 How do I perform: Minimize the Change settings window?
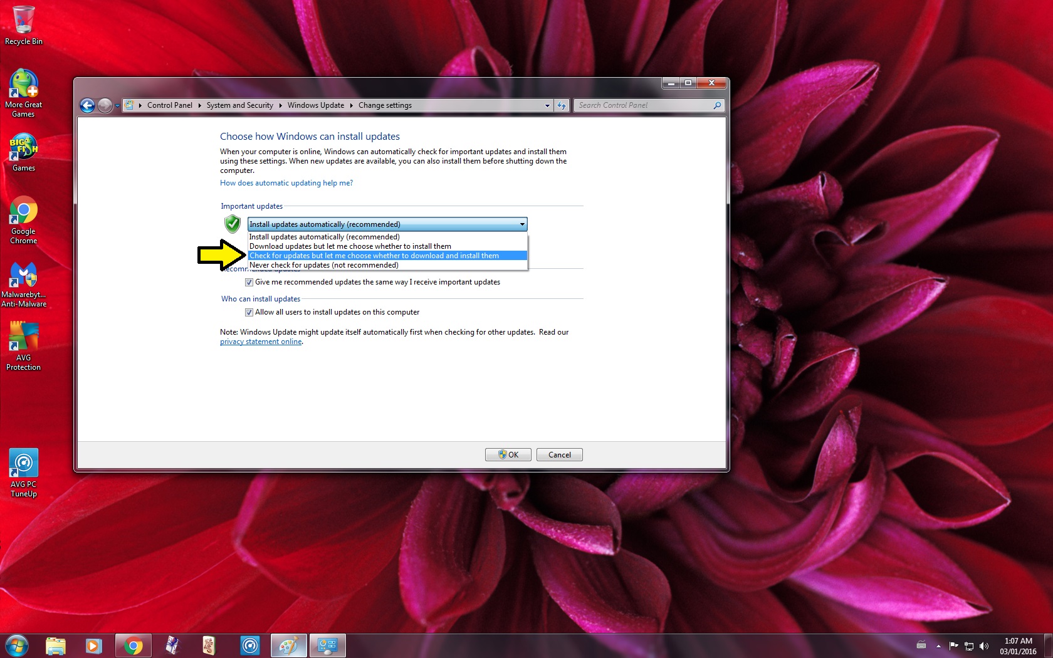coord(671,83)
